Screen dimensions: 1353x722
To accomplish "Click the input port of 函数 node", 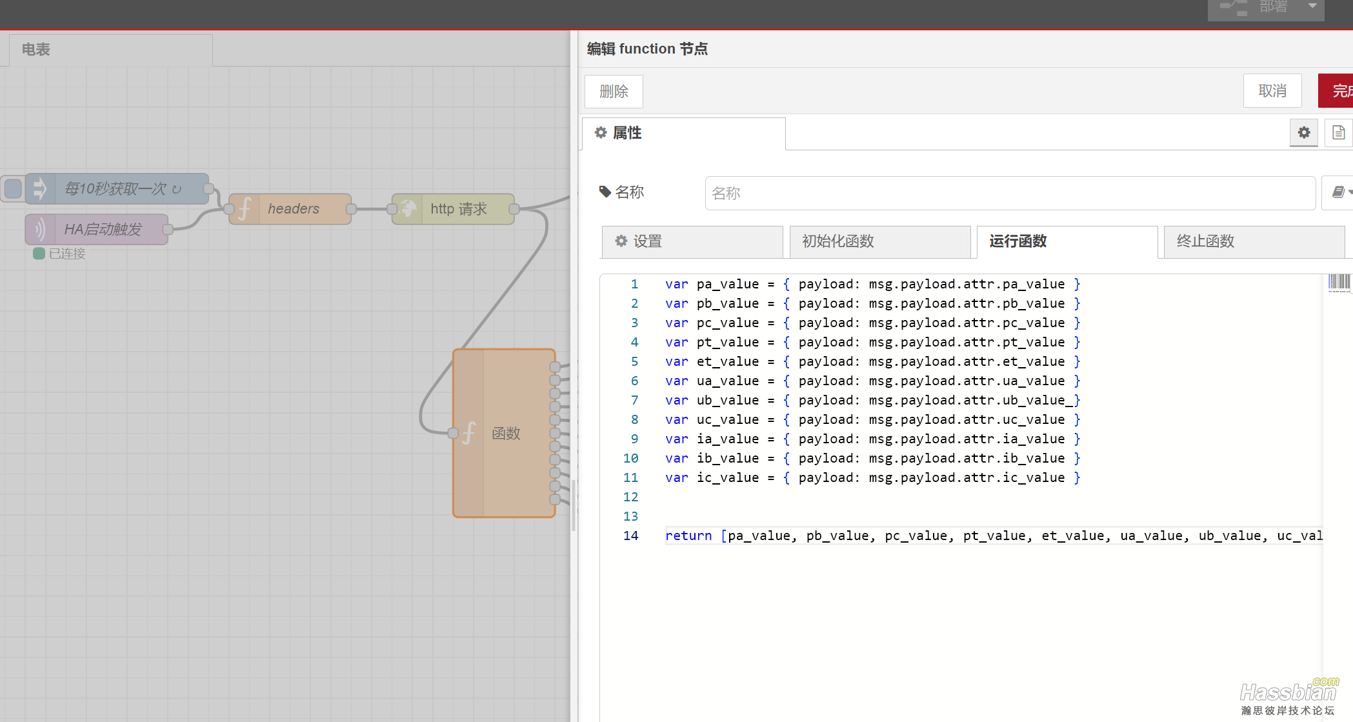I will pyautogui.click(x=453, y=433).
